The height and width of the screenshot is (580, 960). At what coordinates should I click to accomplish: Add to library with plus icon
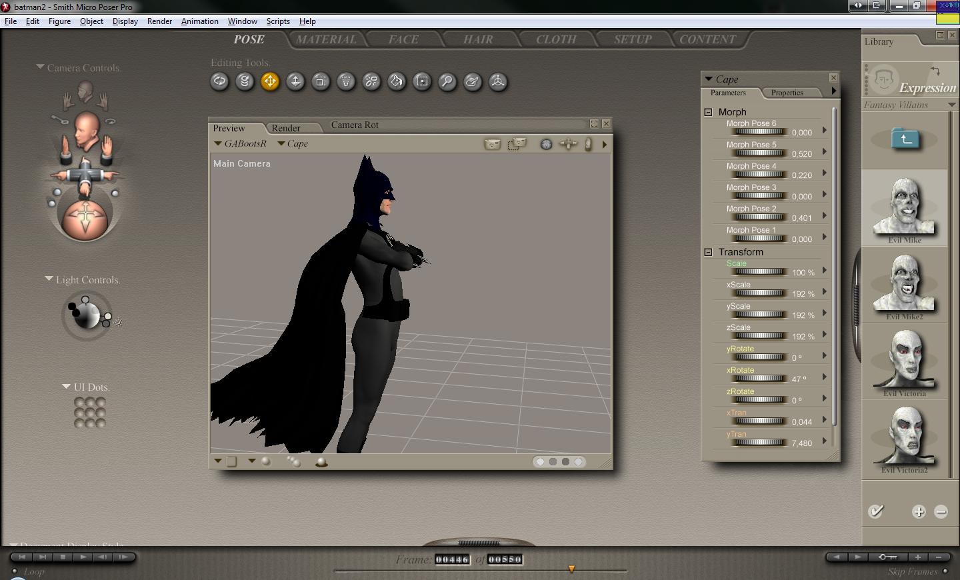(x=919, y=511)
